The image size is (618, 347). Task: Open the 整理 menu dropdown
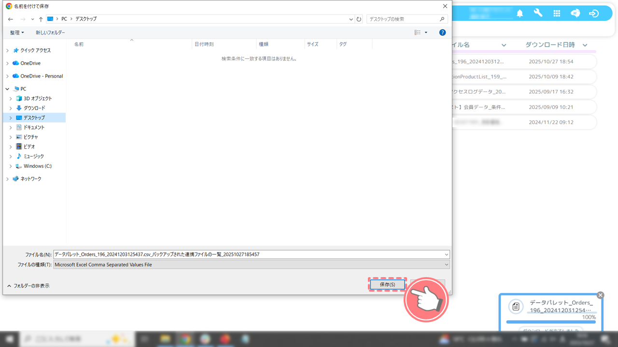tap(17, 32)
